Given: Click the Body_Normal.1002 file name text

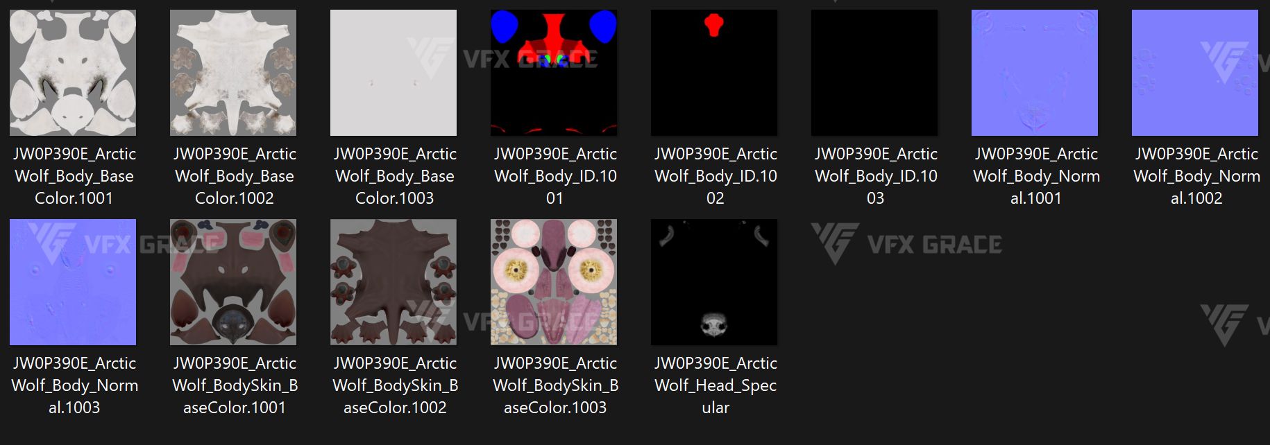Looking at the screenshot, I should (x=1196, y=176).
